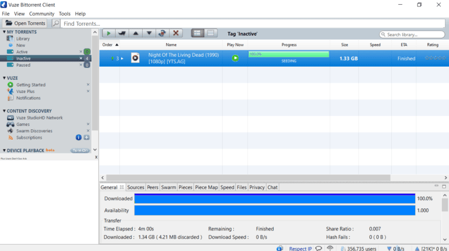Turn on Device Playback
The height and width of the screenshot is (251, 449).
[x=80, y=150]
